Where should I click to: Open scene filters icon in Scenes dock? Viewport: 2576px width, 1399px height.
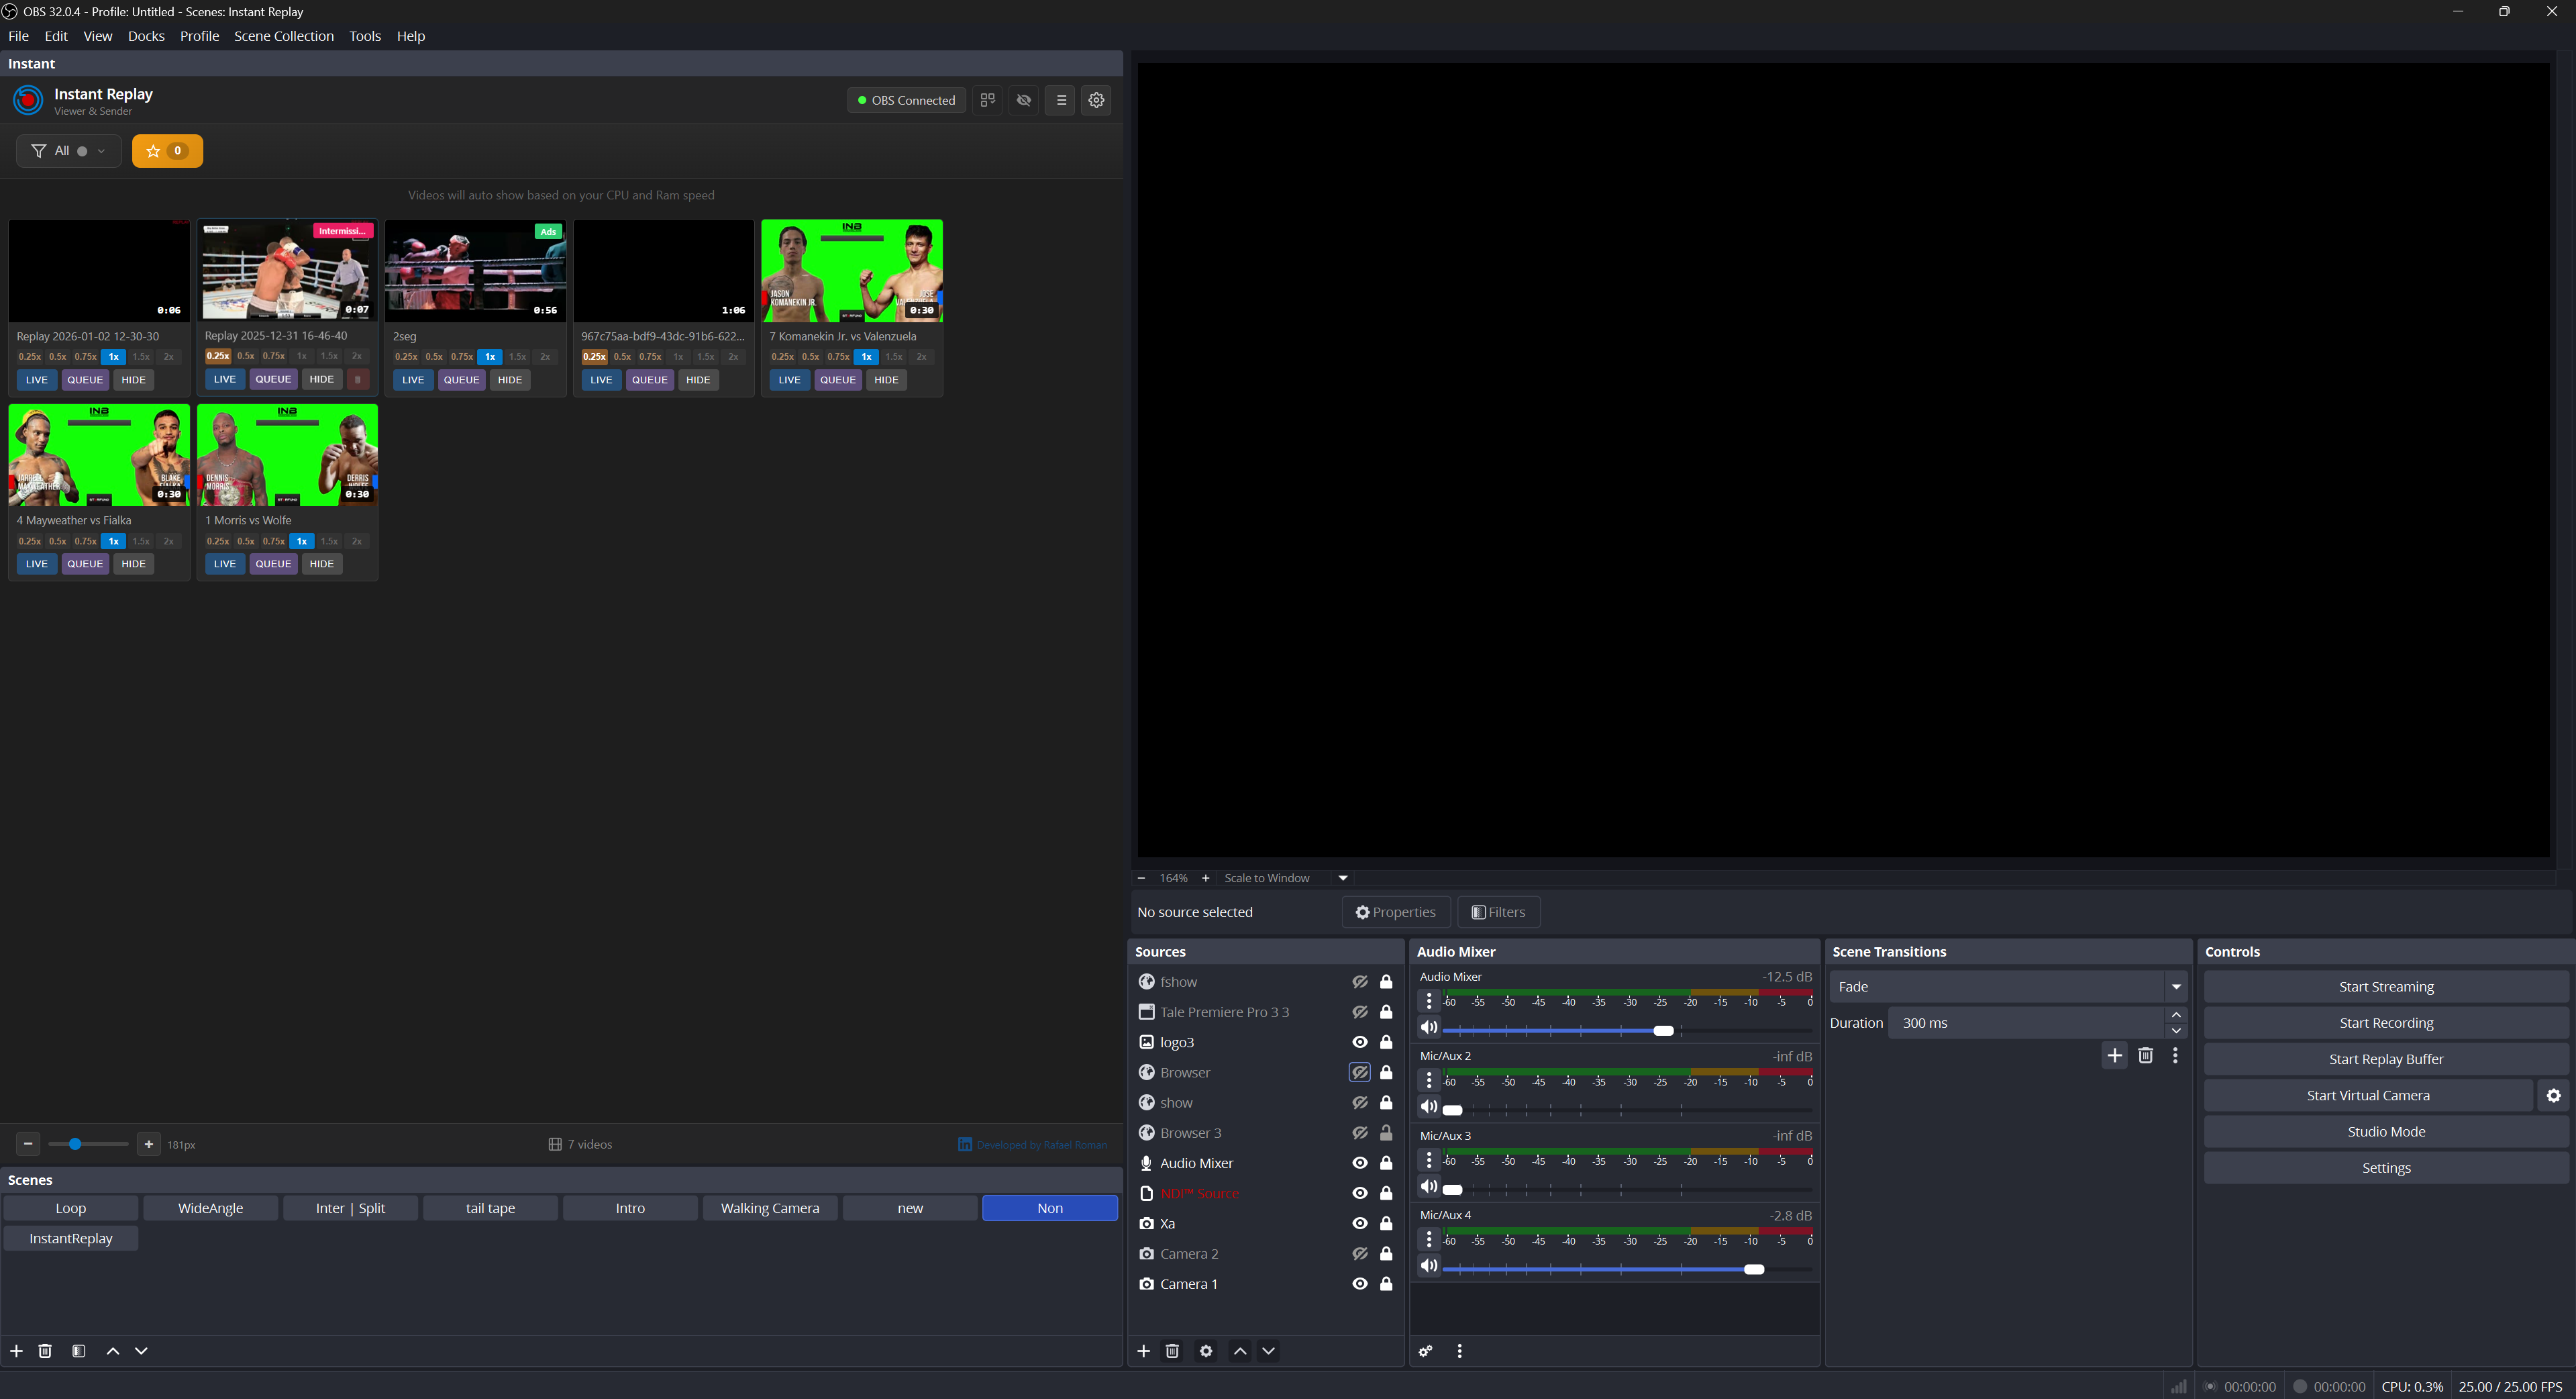coord(79,1351)
